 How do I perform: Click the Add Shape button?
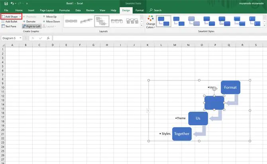coord(10,16)
